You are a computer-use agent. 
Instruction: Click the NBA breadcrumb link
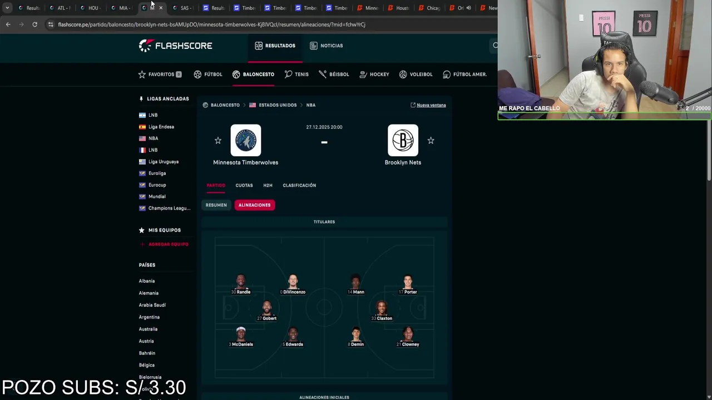click(311, 105)
